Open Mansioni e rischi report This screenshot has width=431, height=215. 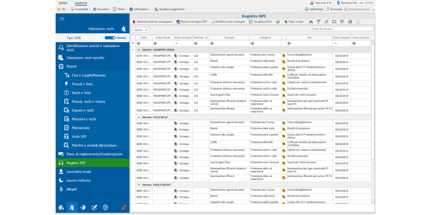pyautogui.click(x=93, y=119)
